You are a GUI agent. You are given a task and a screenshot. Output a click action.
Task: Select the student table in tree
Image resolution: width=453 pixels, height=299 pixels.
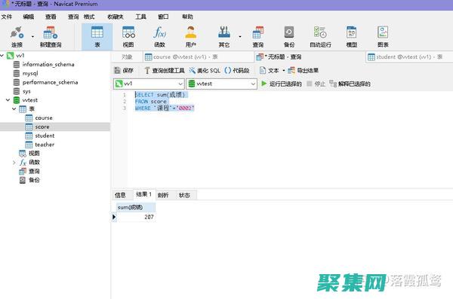tap(45, 136)
